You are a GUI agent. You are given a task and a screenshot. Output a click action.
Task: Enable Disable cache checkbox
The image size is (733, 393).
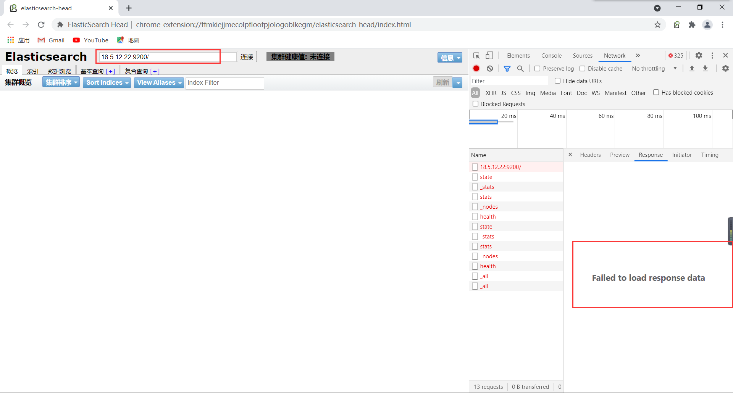pos(582,69)
